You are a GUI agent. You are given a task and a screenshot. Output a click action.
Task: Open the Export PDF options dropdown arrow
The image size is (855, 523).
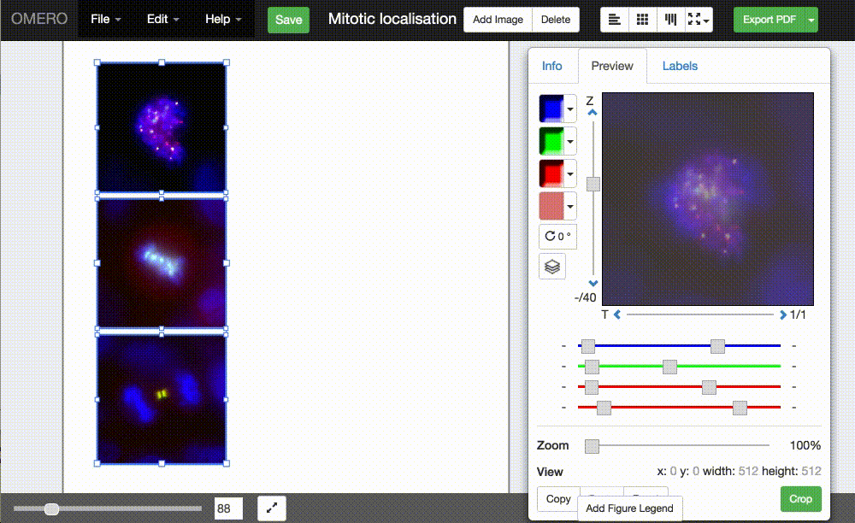[811, 20]
